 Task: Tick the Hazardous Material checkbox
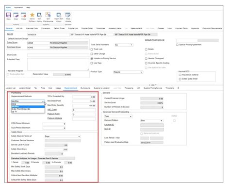click(x=180, y=75)
